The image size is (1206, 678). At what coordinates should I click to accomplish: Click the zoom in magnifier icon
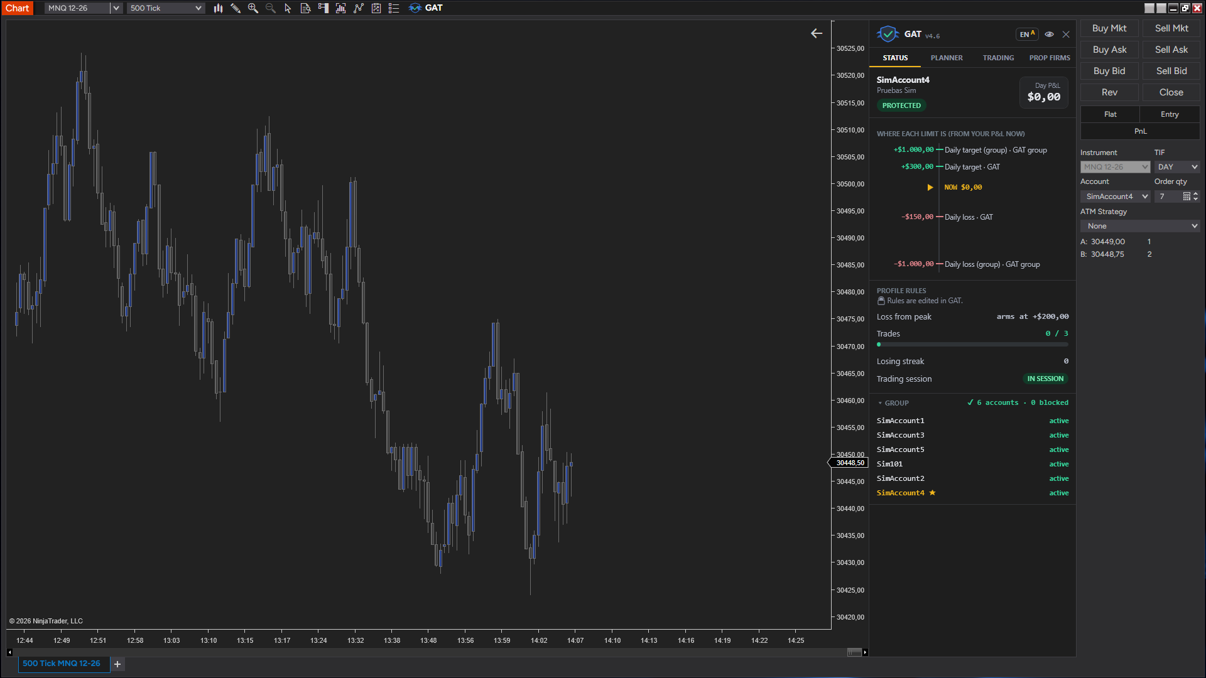coord(253,8)
